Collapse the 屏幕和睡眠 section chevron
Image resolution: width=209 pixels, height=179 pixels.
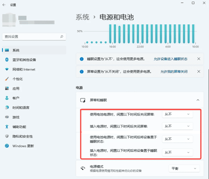click(198, 100)
